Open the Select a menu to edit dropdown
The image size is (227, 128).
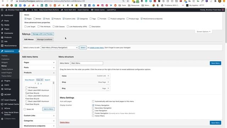pos(60,48)
